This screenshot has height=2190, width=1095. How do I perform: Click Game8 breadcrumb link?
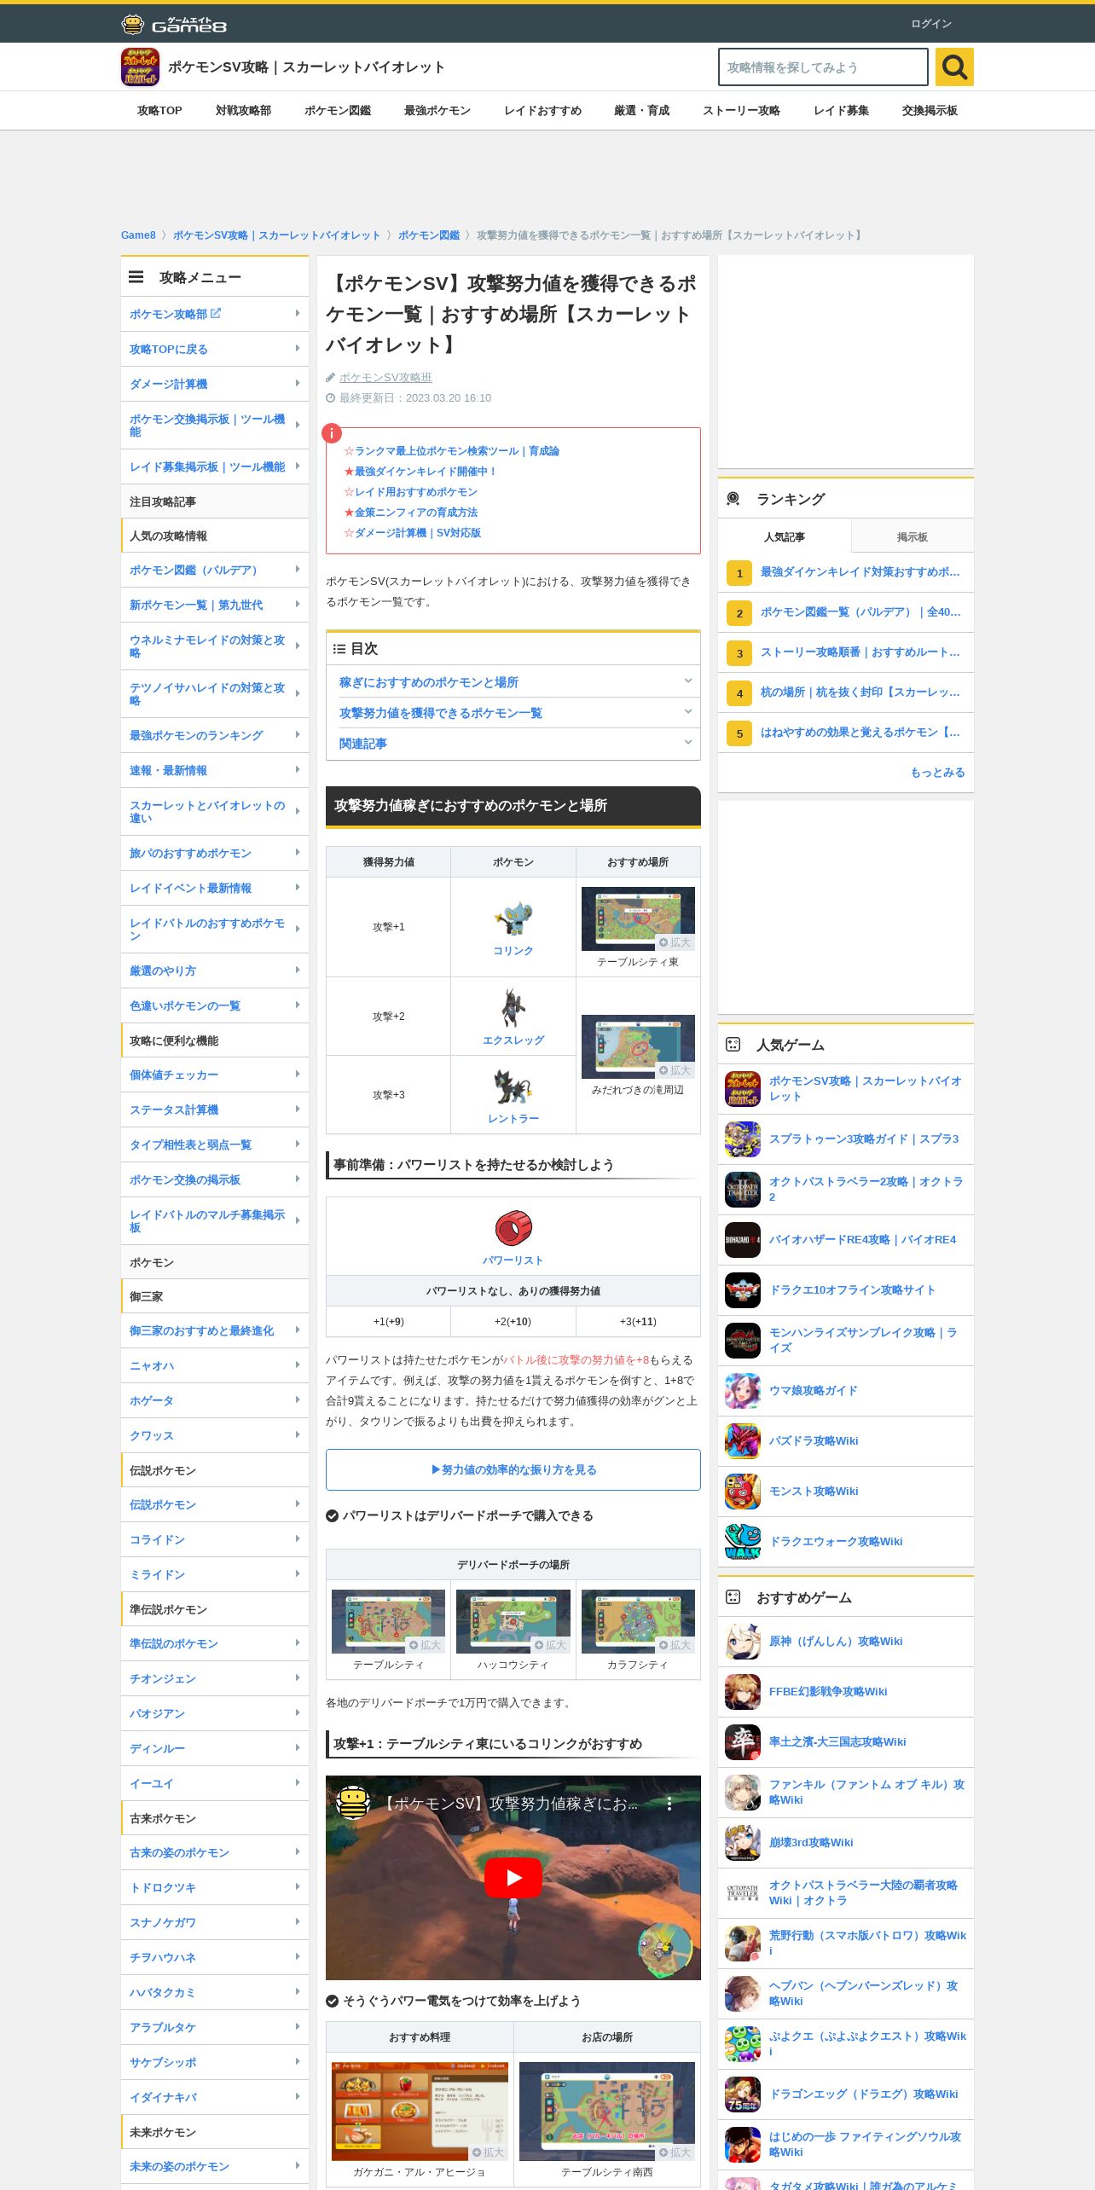click(x=138, y=235)
